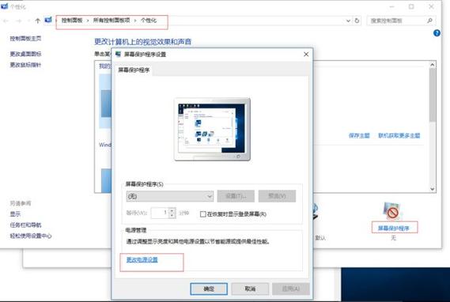Click the 电源管理 group label
Viewport: 450px width, 302px height.
click(136, 230)
